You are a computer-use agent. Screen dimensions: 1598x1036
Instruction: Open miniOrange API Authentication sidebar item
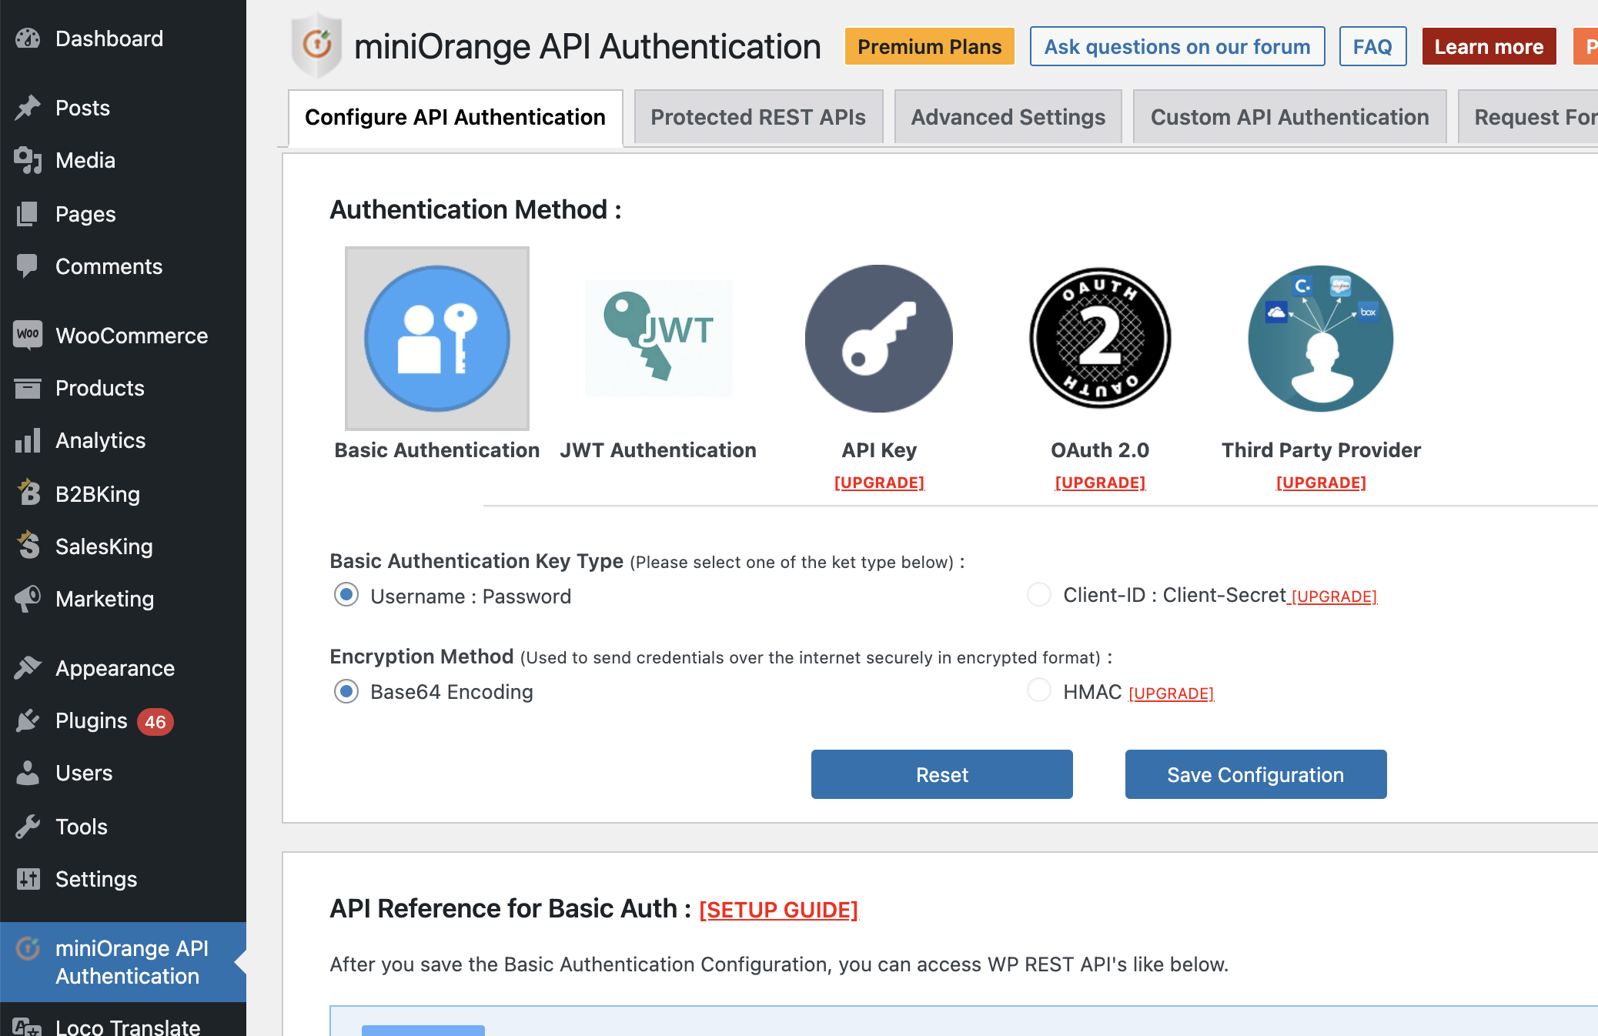123,962
